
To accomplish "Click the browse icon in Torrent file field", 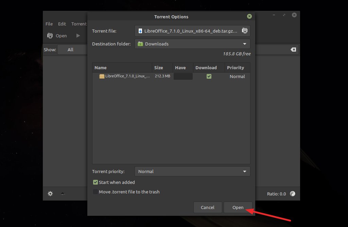I will click(x=244, y=31).
